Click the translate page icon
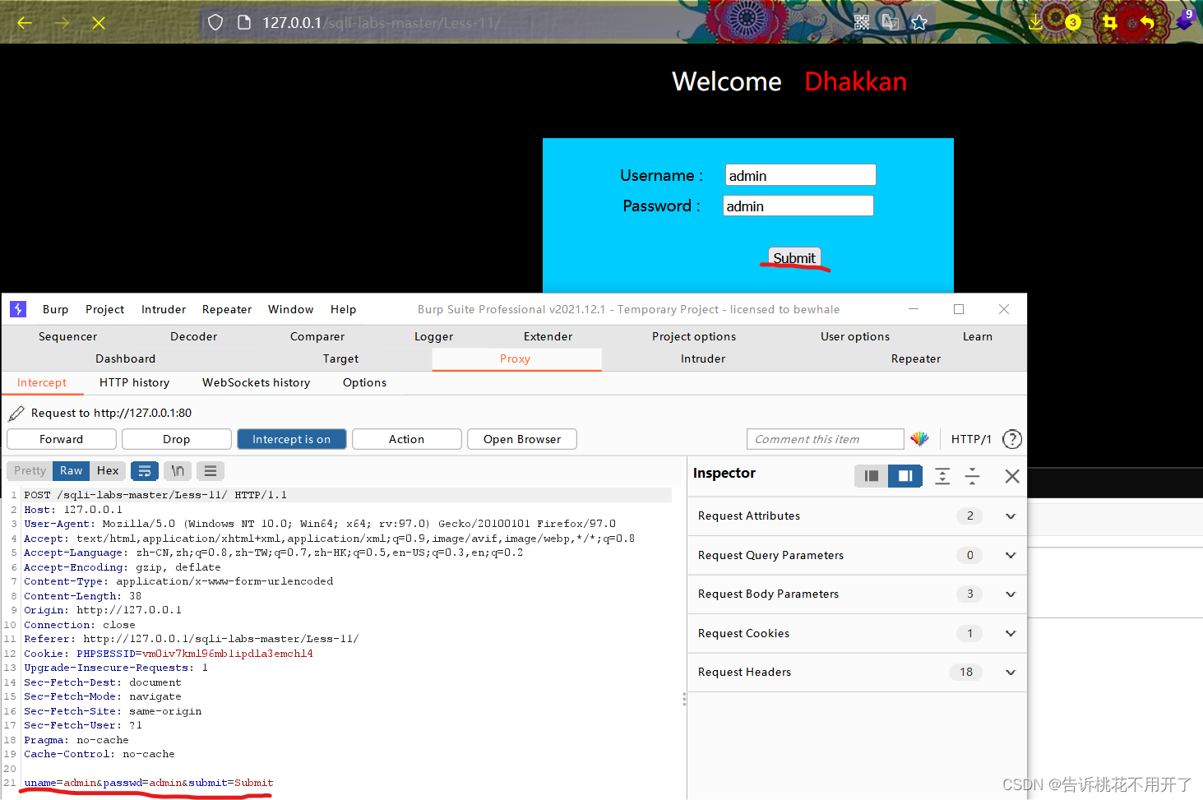The height and width of the screenshot is (800, 1203). tap(891, 22)
